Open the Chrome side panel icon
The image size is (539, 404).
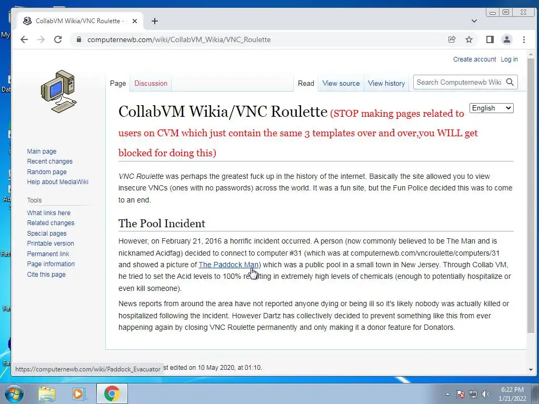(490, 39)
